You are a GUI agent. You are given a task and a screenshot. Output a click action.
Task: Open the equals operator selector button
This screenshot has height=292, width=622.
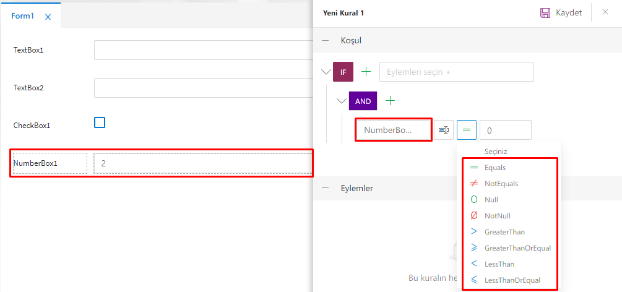click(x=467, y=130)
